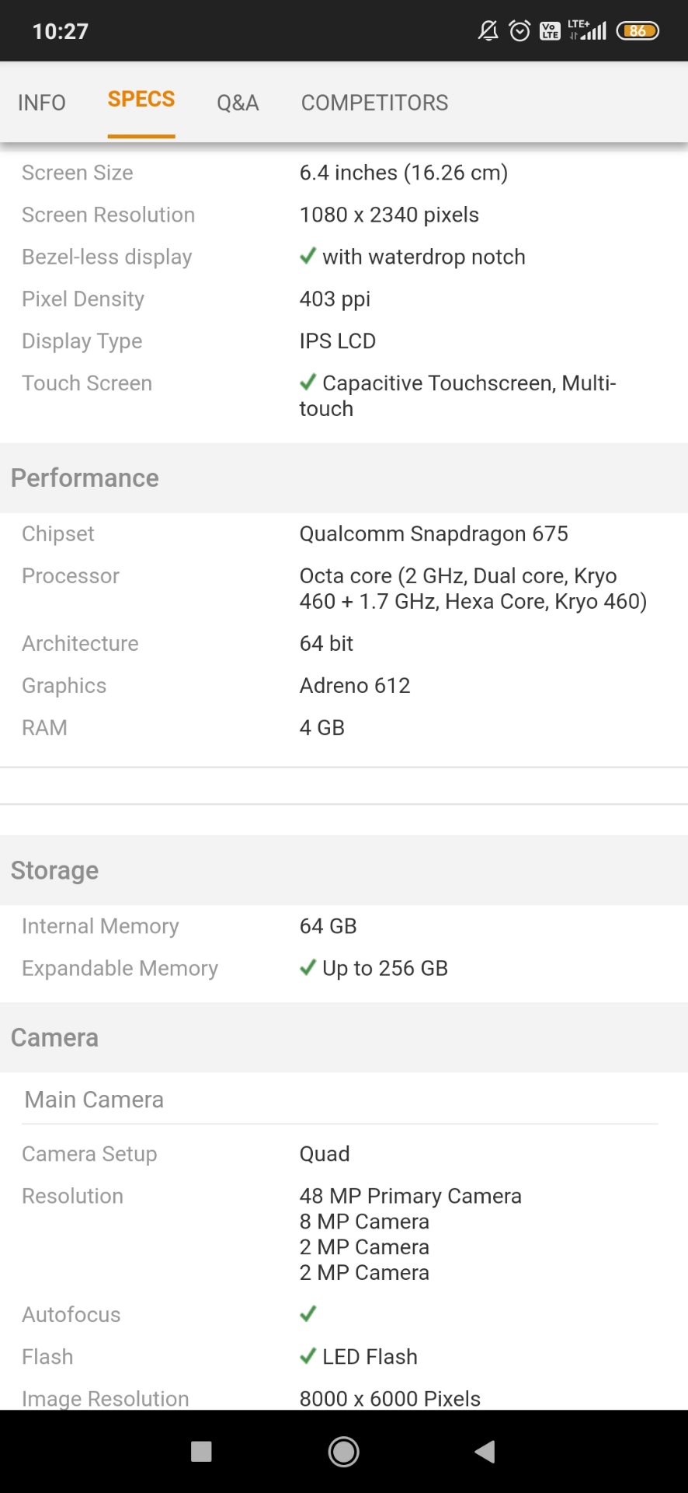Screen dimensions: 688x1493
Task: Switch to the INFO tab
Action: [42, 103]
